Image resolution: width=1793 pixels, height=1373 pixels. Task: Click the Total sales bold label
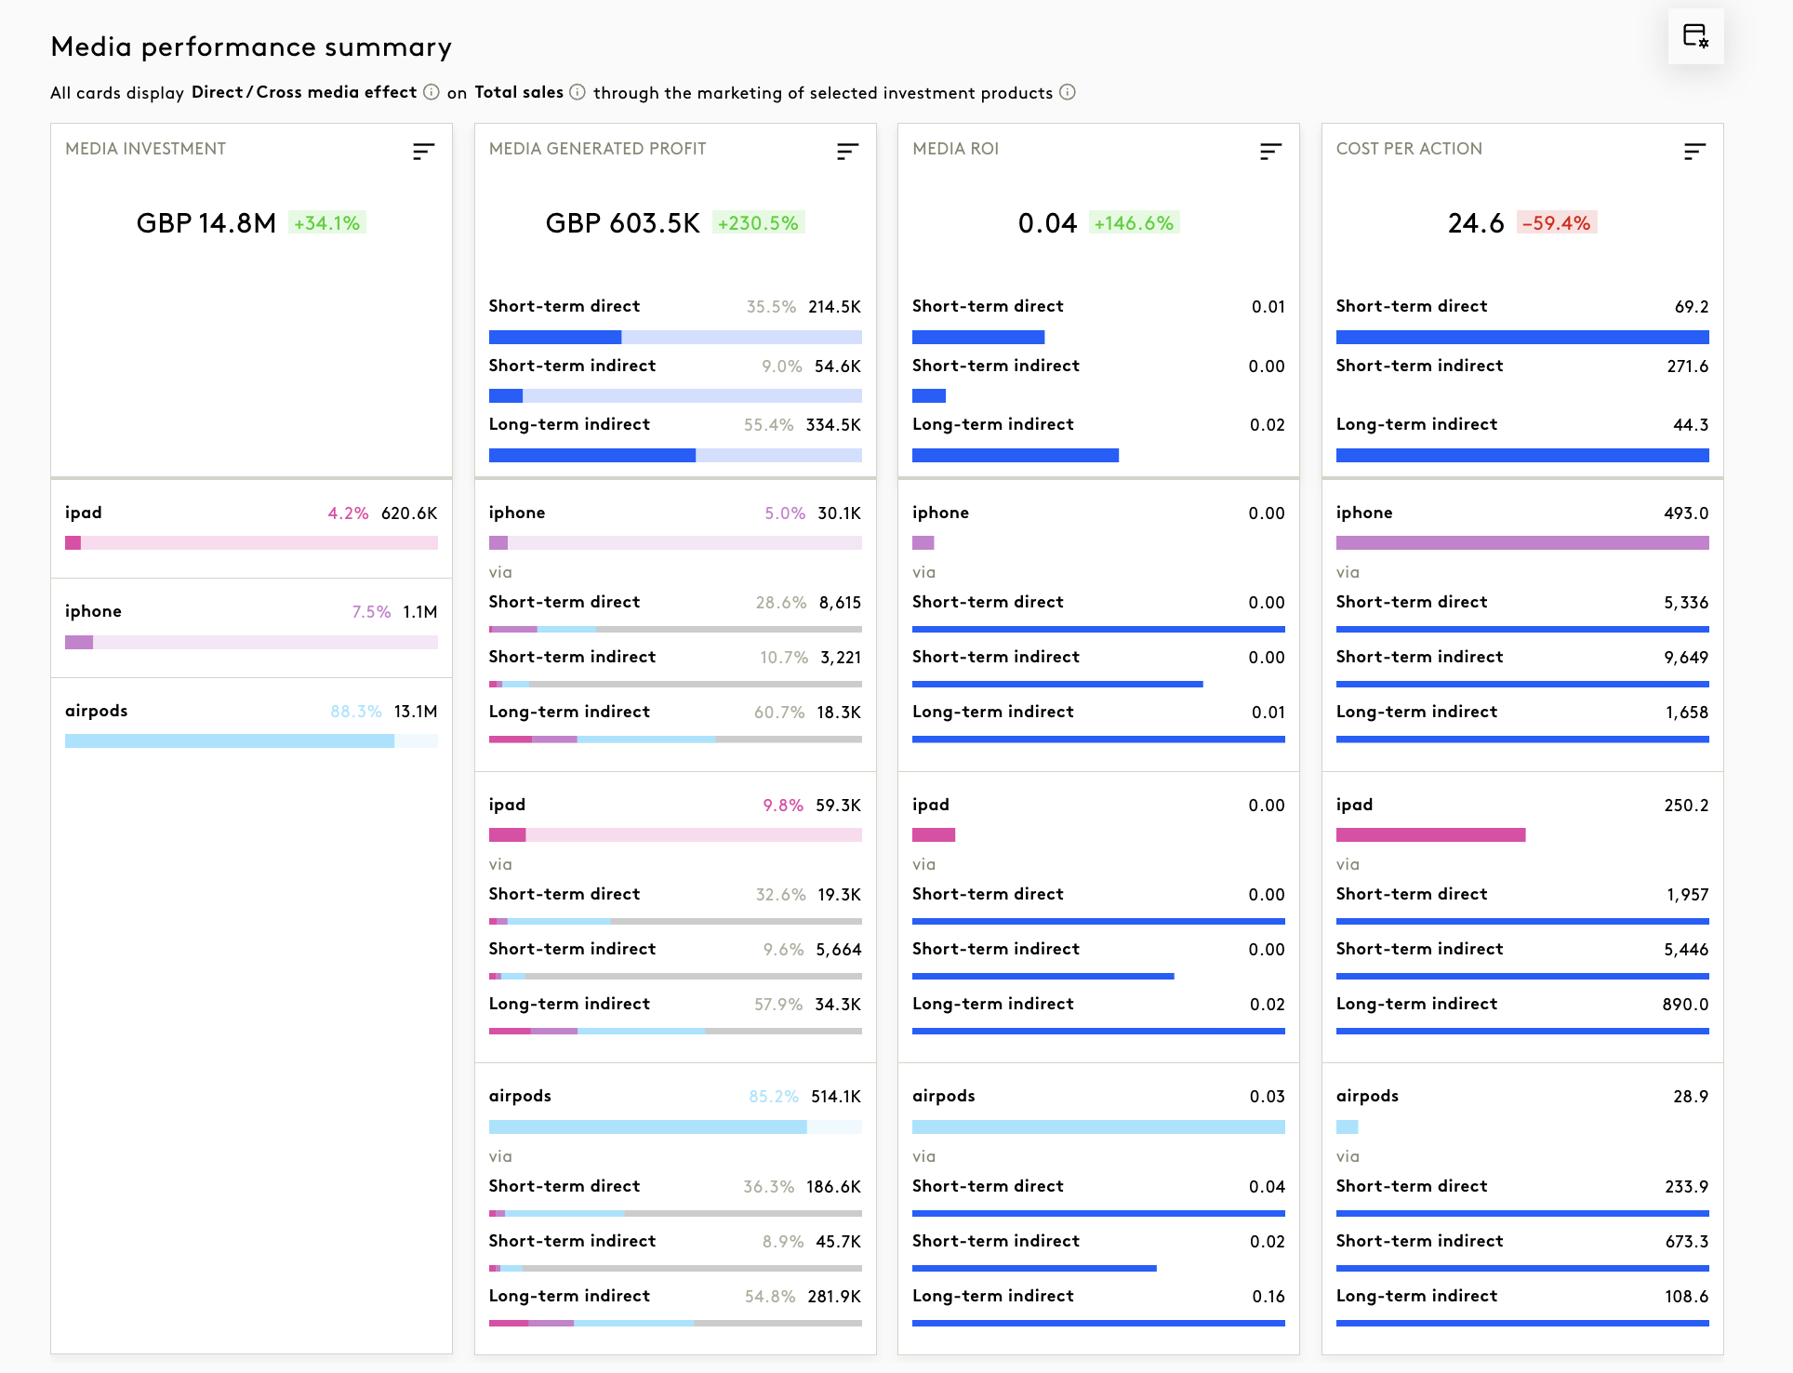coord(518,92)
